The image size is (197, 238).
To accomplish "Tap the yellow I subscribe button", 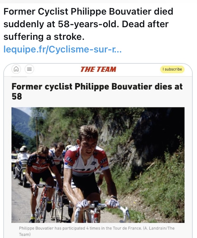I will [x=172, y=69].
